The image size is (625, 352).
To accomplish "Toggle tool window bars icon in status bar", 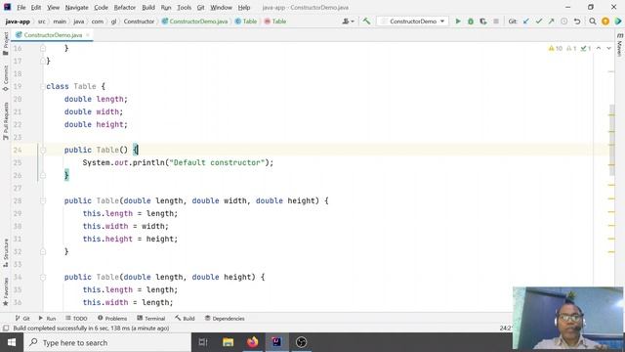I will (x=6, y=329).
